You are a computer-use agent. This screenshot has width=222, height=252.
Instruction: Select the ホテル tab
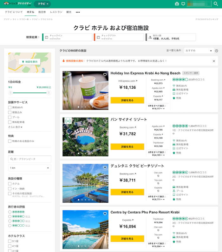click(30, 12)
